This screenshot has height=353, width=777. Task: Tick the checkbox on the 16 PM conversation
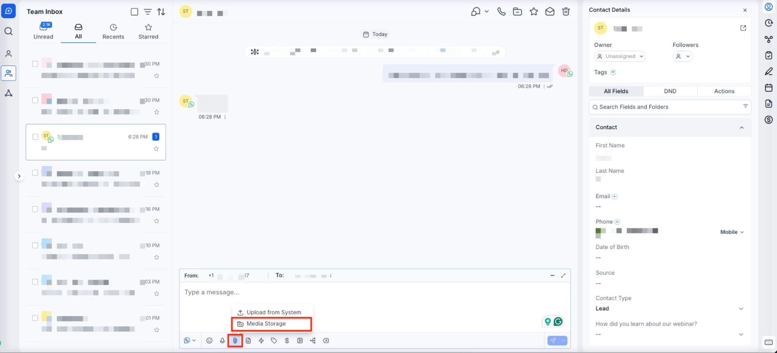[x=35, y=209]
